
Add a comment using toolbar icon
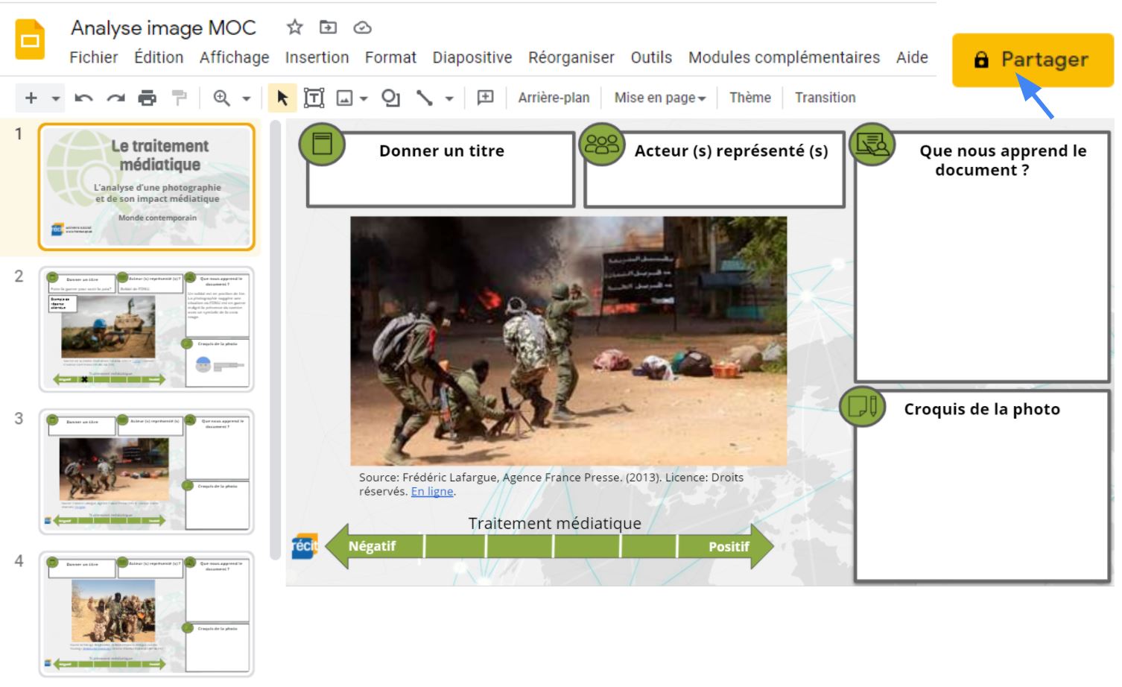point(485,98)
